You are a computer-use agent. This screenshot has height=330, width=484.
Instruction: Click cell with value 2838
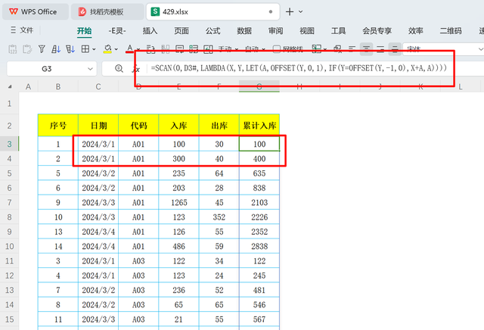tap(259, 246)
